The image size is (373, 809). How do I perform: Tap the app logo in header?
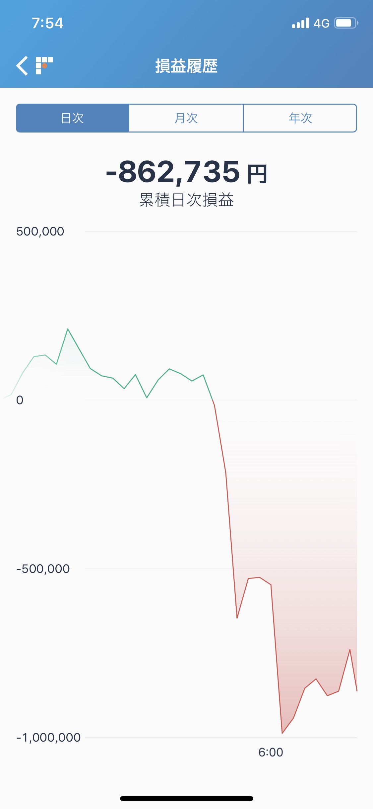click(x=44, y=65)
